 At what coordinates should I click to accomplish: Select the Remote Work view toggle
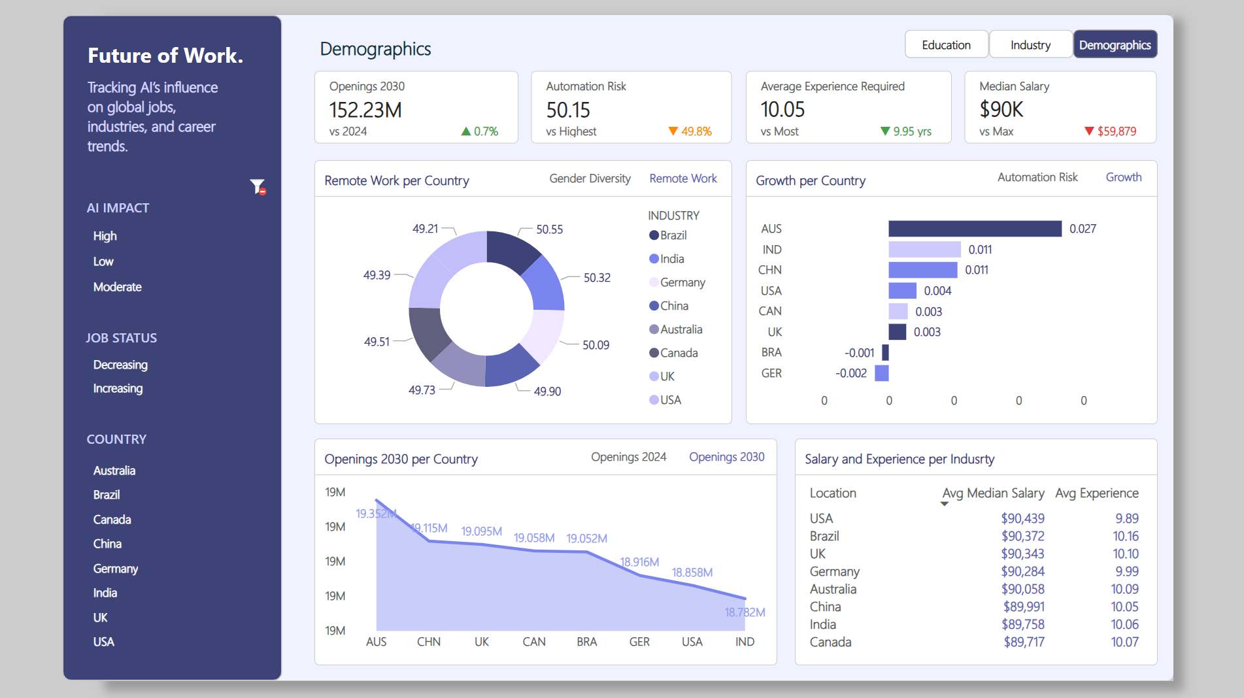tap(682, 178)
